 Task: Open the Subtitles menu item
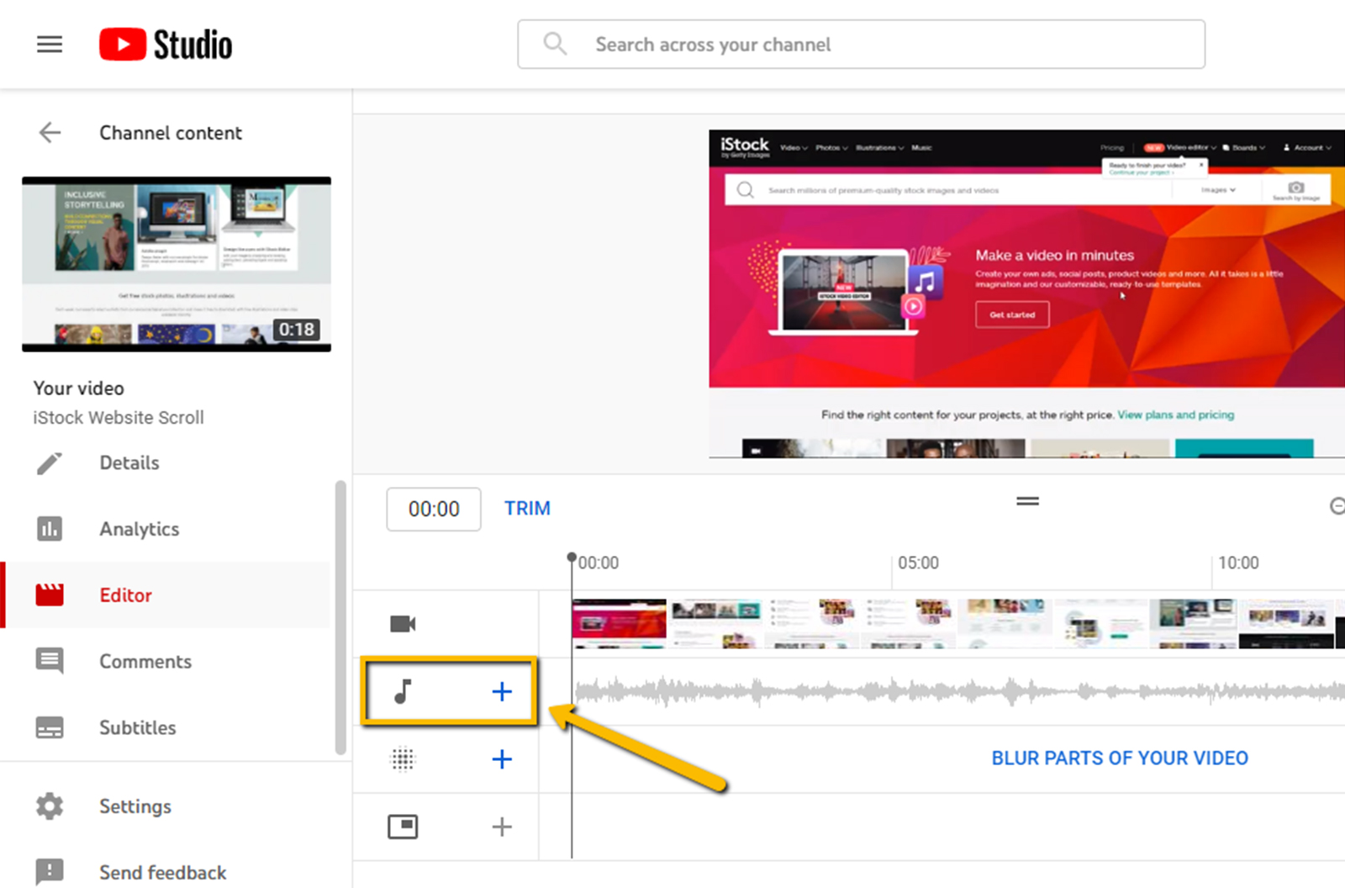coord(138,727)
